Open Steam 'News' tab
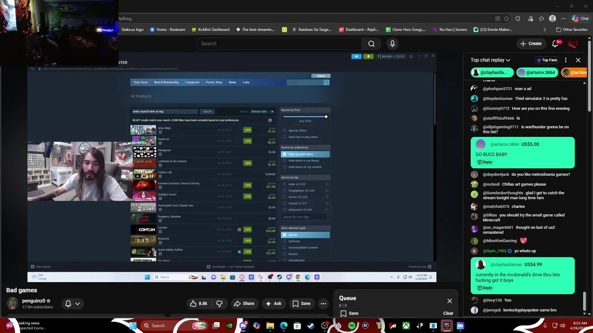593x333 pixels. (233, 82)
